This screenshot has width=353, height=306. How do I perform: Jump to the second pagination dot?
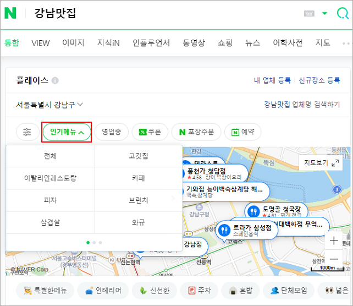click(x=94, y=243)
